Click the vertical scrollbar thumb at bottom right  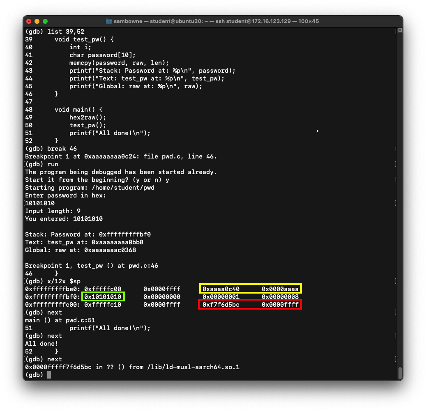click(400, 373)
